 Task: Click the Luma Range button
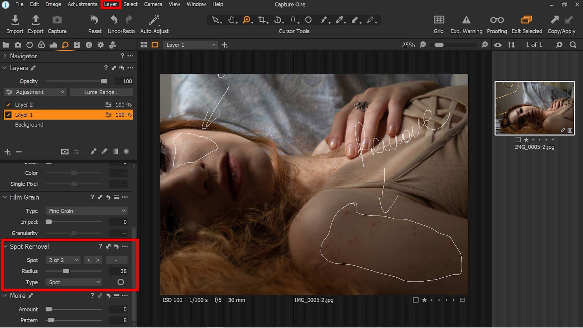tap(101, 92)
